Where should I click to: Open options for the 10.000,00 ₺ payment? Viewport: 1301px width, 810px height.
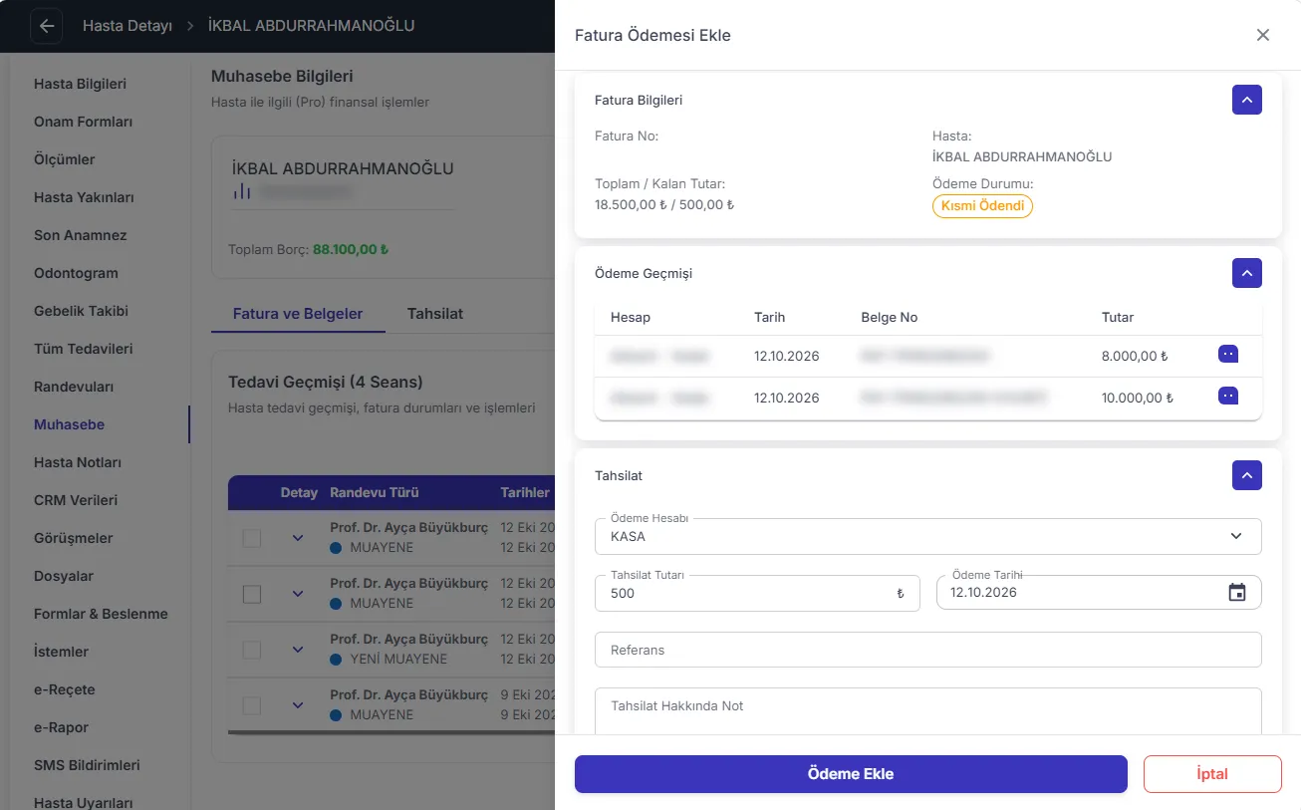1228,396
